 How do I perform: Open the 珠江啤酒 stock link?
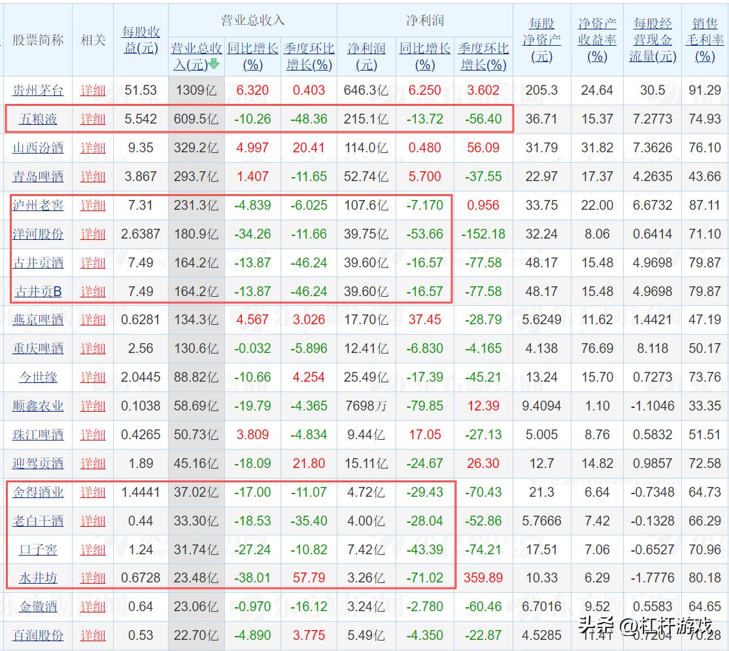point(38,435)
